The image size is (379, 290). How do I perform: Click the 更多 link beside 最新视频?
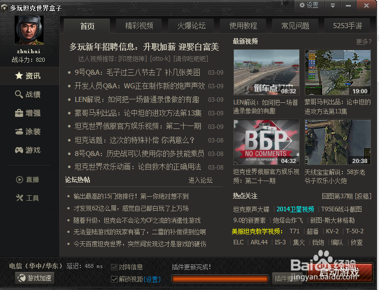click(x=363, y=42)
